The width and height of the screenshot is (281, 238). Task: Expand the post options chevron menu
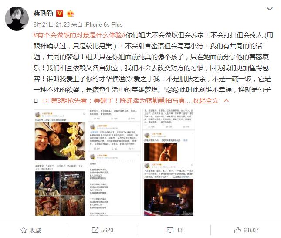click(270, 9)
